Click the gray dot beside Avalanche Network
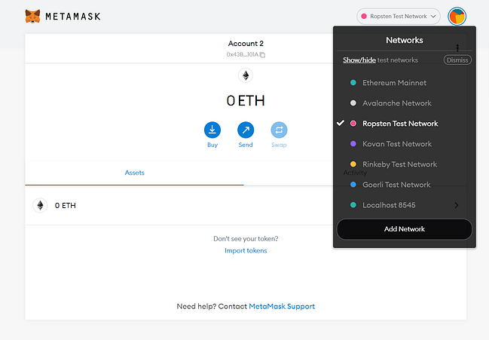 pos(353,103)
